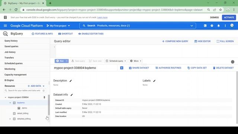Screen dimensions: 238x134
Task: Open a new browser tab
Action: click(50, 3)
